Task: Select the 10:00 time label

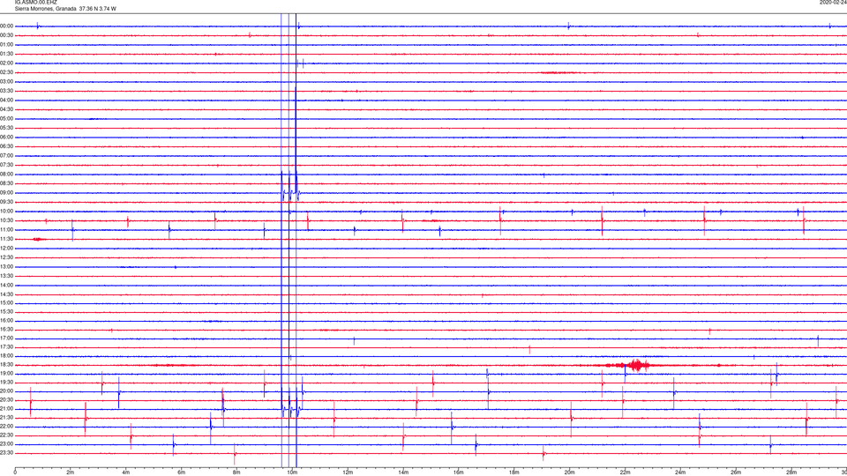Action: point(7,212)
